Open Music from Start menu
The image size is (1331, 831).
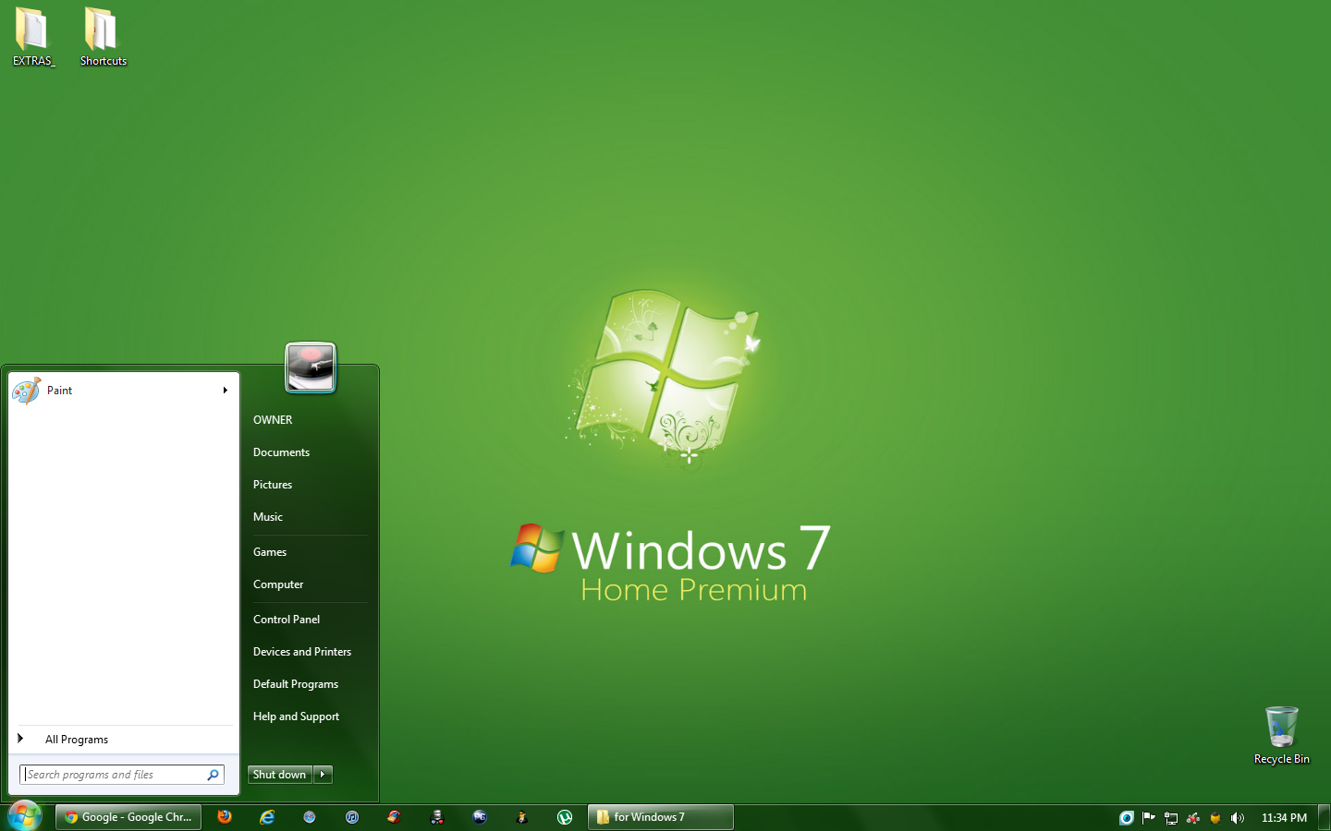[268, 517]
